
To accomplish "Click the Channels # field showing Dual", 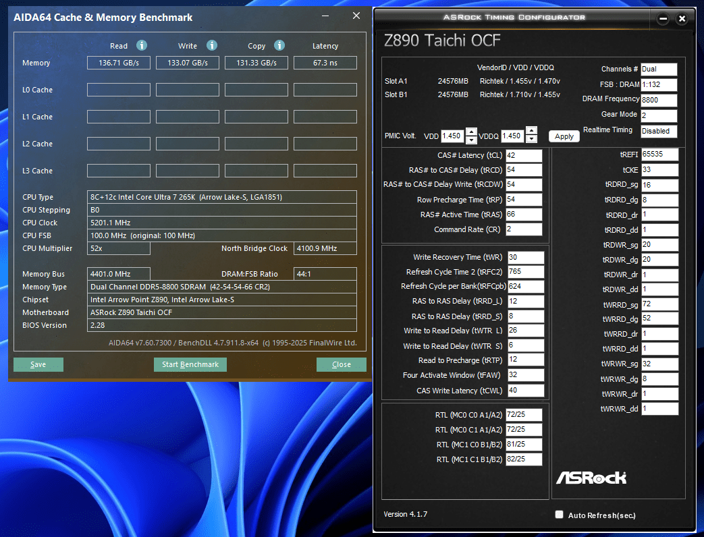I will (x=659, y=69).
